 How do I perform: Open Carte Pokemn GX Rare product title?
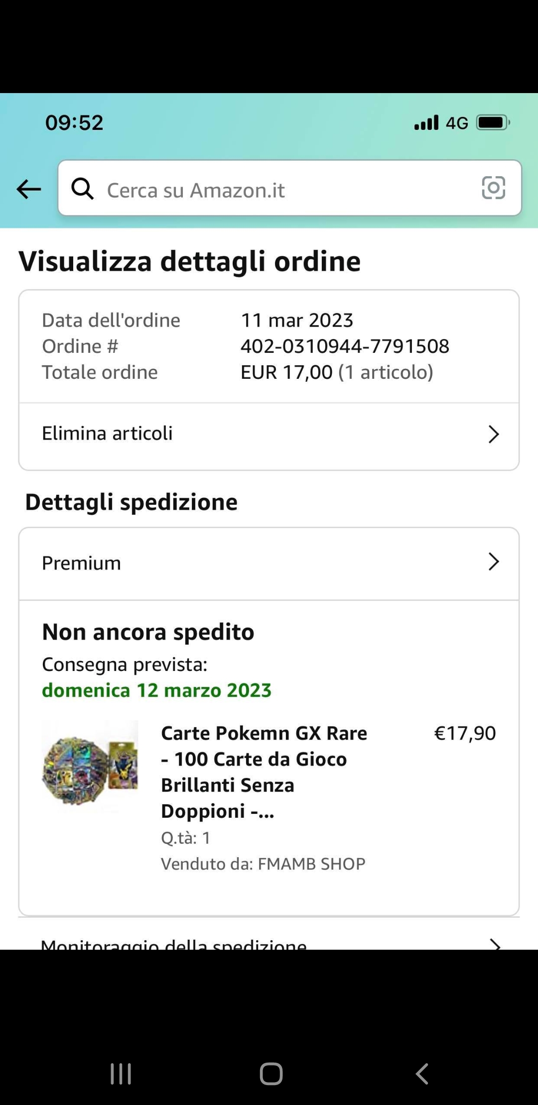(x=264, y=772)
